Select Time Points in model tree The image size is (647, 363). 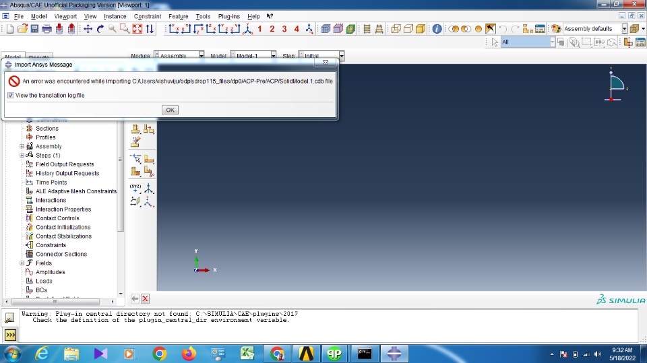pos(51,183)
